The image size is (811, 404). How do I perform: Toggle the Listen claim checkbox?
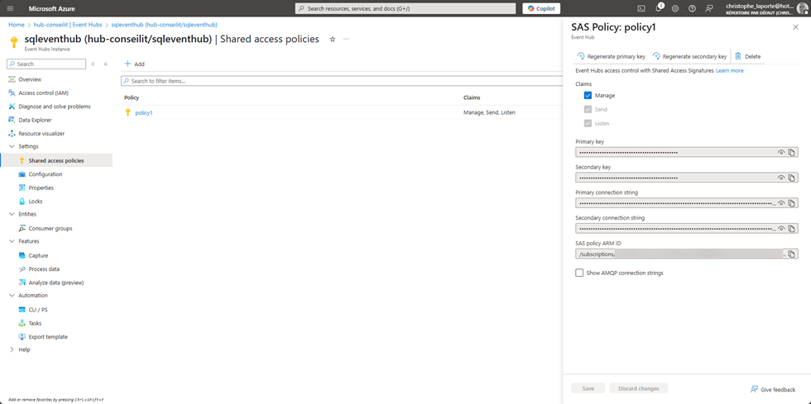588,123
